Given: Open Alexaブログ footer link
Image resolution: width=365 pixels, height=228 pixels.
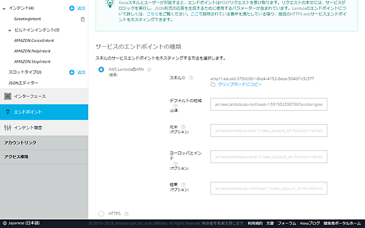Looking at the screenshot, I should (310, 223).
